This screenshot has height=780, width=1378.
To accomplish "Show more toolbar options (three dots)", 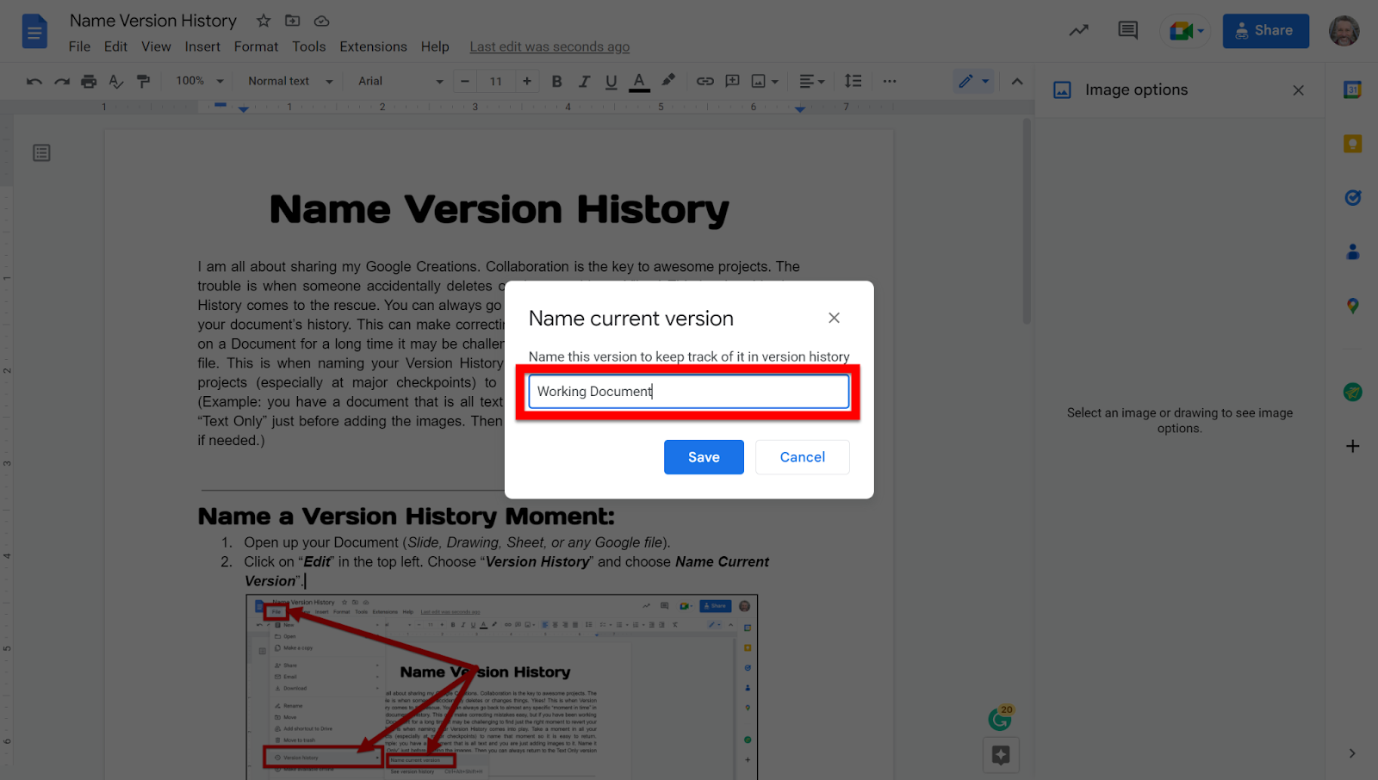I will (890, 81).
